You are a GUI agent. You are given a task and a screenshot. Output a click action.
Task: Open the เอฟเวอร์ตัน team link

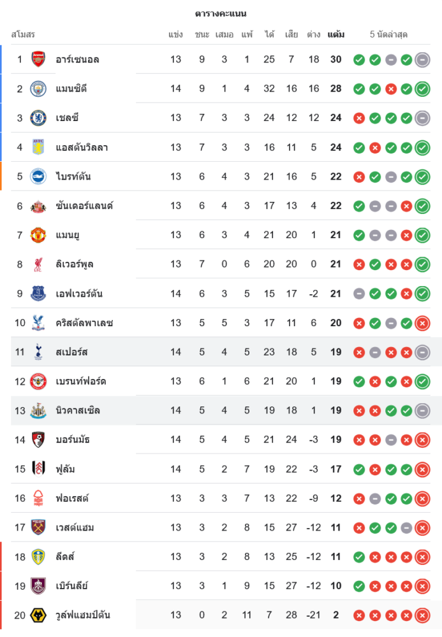(x=79, y=294)
